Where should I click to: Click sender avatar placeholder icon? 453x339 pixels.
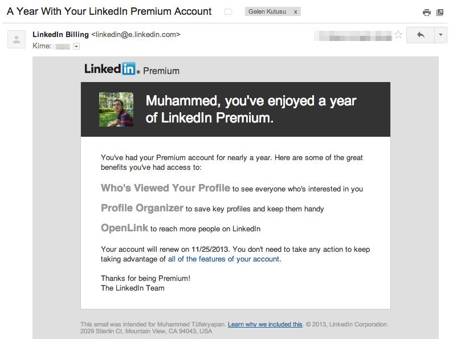tap(17, 39)
